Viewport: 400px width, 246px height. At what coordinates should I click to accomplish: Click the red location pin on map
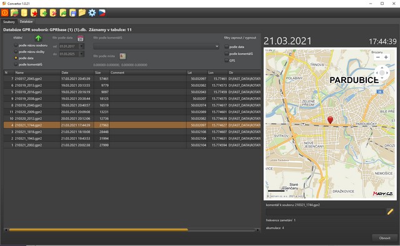pos(330,120)
